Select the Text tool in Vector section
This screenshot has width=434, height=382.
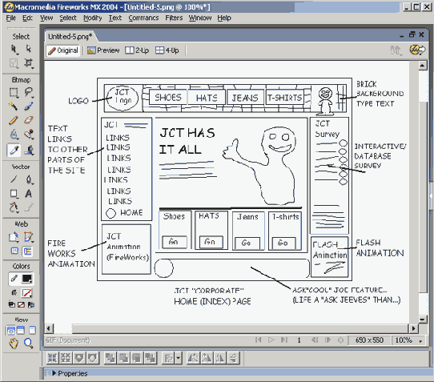28,194
